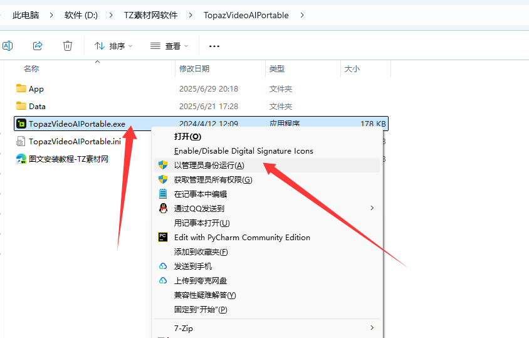
Task: Click the Rename icon in the toolbar
Action: [8, 46]
